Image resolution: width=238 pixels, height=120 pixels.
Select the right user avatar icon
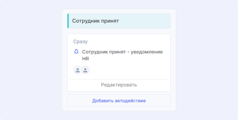(85, 70)
